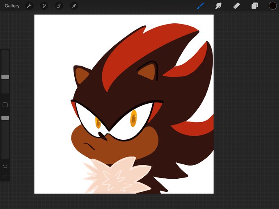Redo the last undone action

pos(5,176)
